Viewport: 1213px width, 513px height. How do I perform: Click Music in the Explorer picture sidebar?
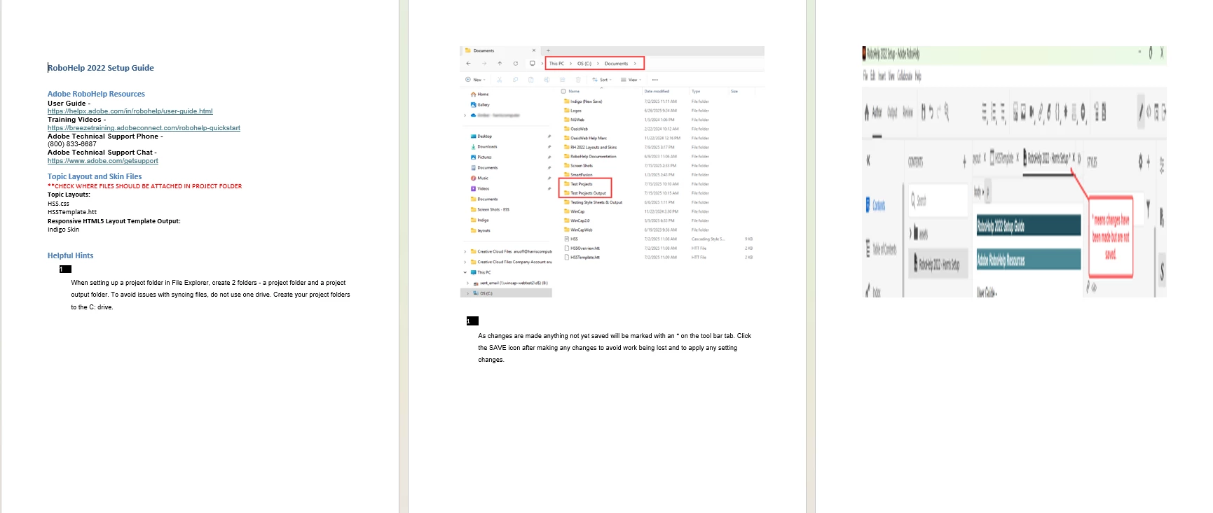480,178
